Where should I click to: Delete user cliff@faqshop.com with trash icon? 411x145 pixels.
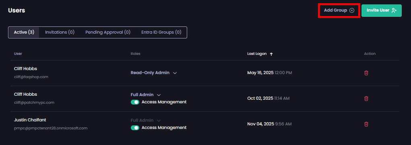366,73
